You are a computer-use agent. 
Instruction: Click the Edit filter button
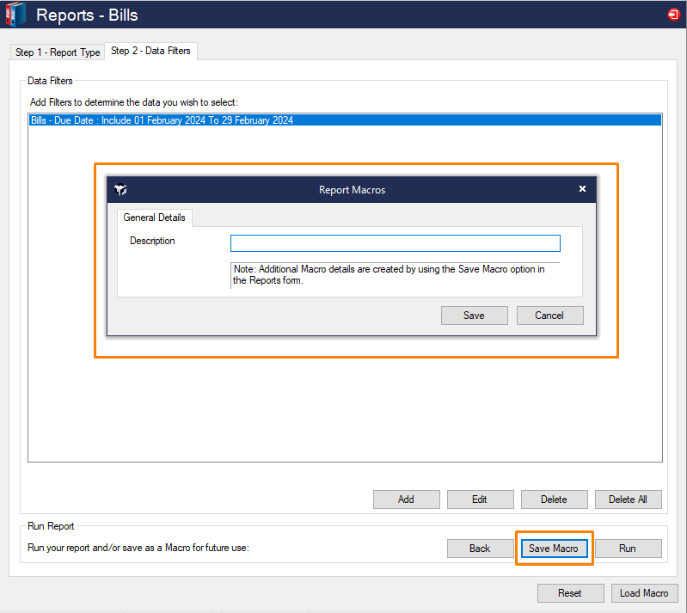(x=480, y=500)
